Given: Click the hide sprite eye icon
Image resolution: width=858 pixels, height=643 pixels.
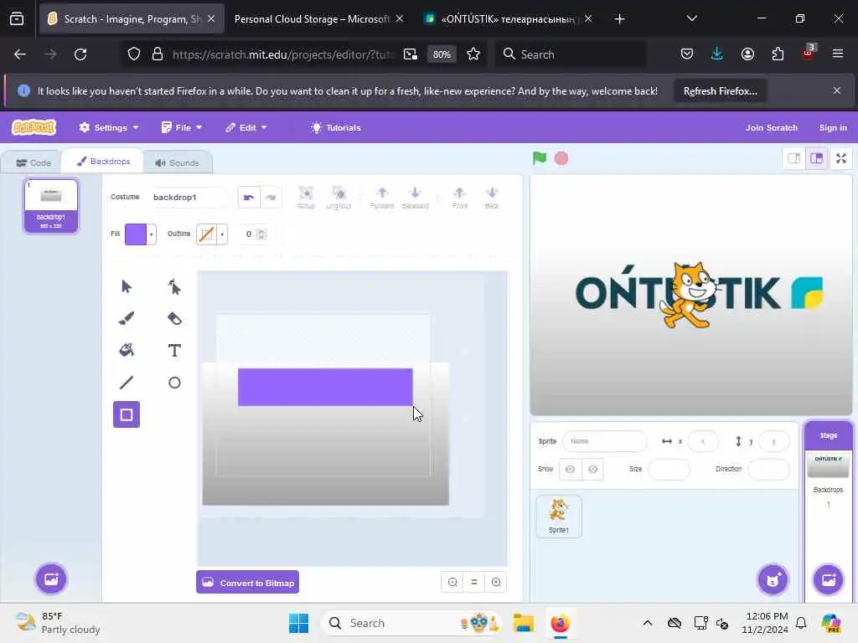Looking at the screenshot, I should pos(592,469).
